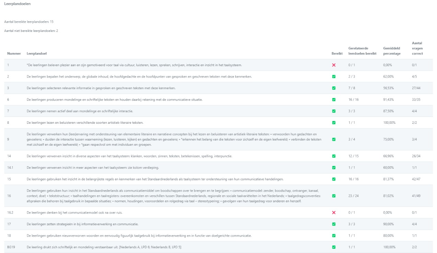Screen dimensions: 437x253
Task: Select the row 'denken bij het communicatiemodel ook na over ruis'
Action: [x=74, y=213]
